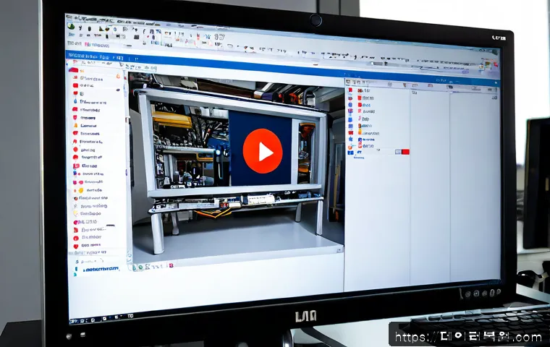Click the green round icon in the top-left toolbar
This screenshot has height=347, width=550.
pos(71,26)
